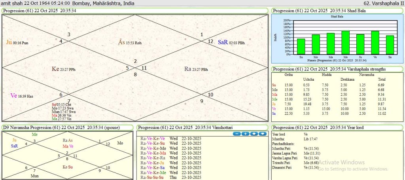Click the minus button in Vimshottari panel
The height and width of the screenshot is (180, 405).
237,134
